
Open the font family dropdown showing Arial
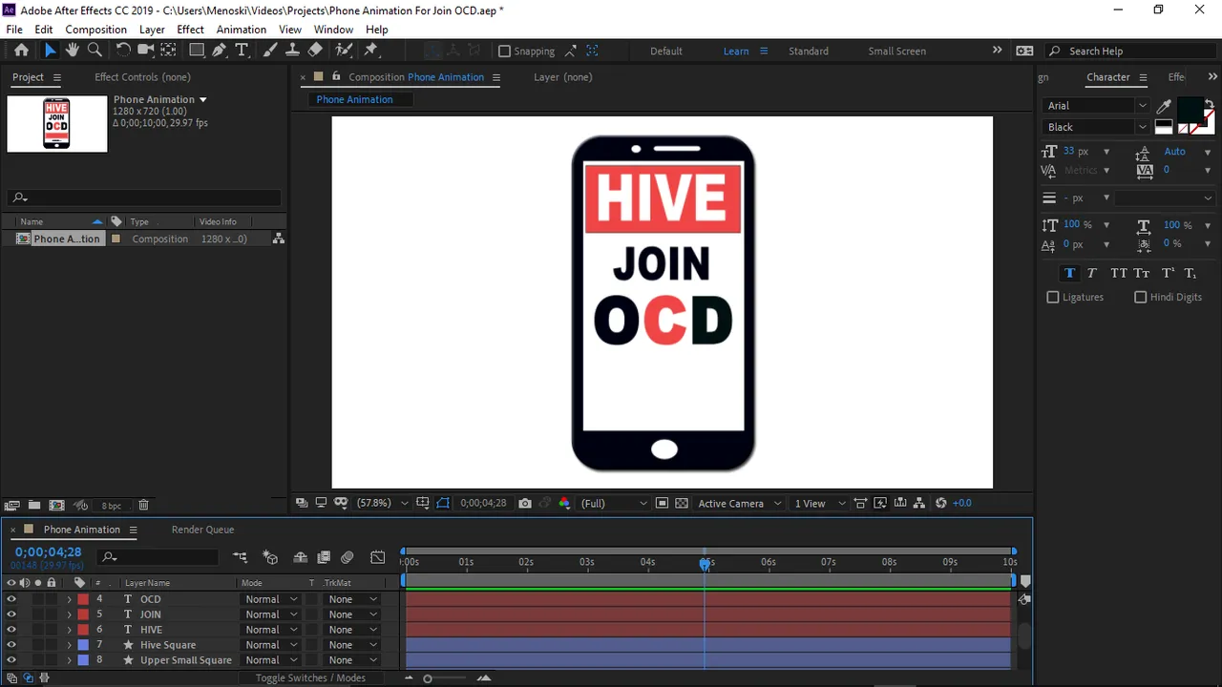(x=1096, y=106)
